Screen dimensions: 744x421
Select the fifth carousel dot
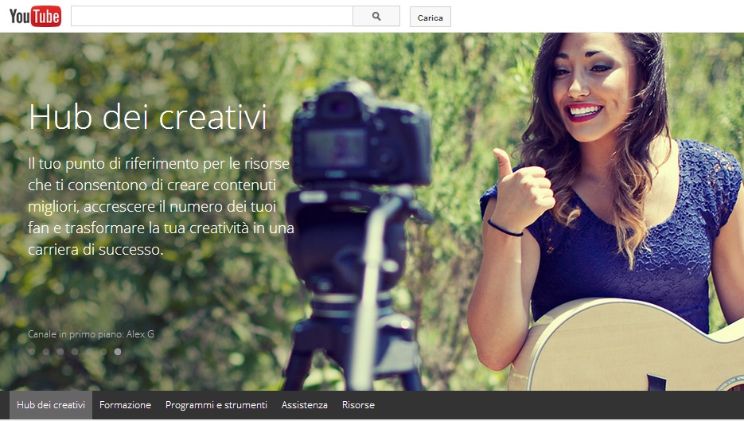point(89,351)
